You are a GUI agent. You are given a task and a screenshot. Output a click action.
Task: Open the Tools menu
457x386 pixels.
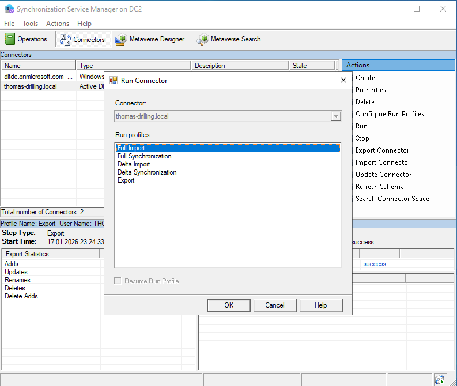click(31, 24)
